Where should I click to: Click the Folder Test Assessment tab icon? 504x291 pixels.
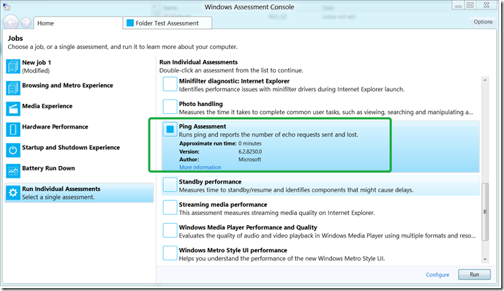pos(130,23)
